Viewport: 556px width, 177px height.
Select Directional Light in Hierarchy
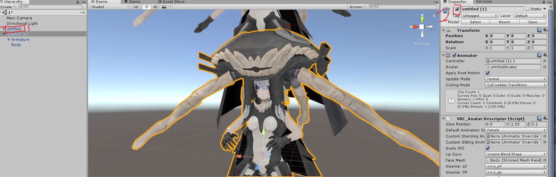pyautogui.click(x=22, y=23)
